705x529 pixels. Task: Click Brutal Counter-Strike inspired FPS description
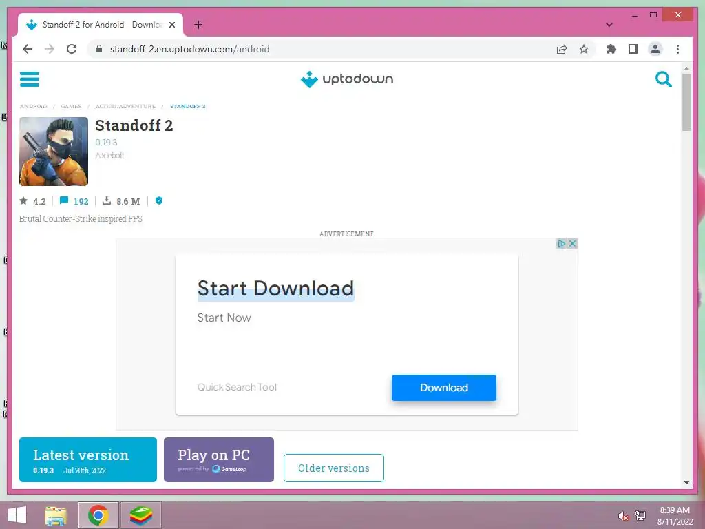(81, 218)
